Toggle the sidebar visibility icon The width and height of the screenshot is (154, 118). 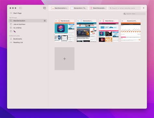point(20,8)
